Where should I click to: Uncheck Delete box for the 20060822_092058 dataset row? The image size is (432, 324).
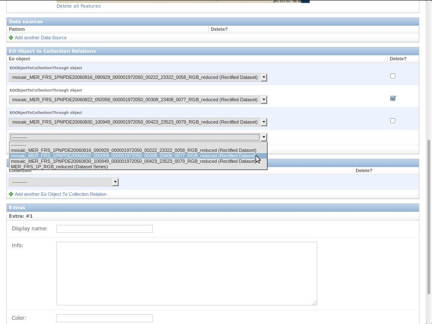pyautogui.click(x=393, y=98)
